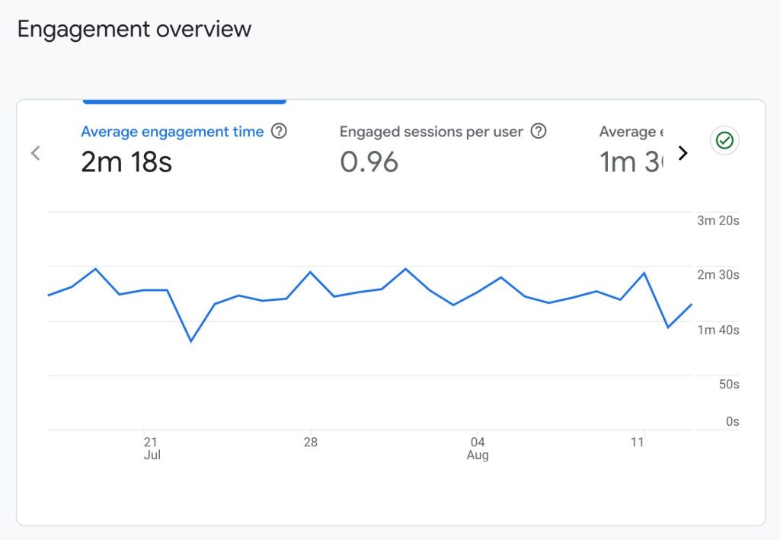The image size is (780, 540).
Task: Expand hidden metrics with the right arrow
Action: (x=683, y=152)
